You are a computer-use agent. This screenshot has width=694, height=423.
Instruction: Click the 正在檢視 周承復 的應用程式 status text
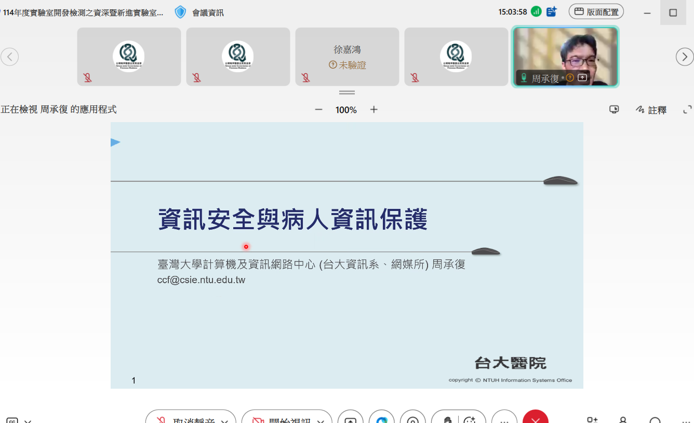point(59,110)
